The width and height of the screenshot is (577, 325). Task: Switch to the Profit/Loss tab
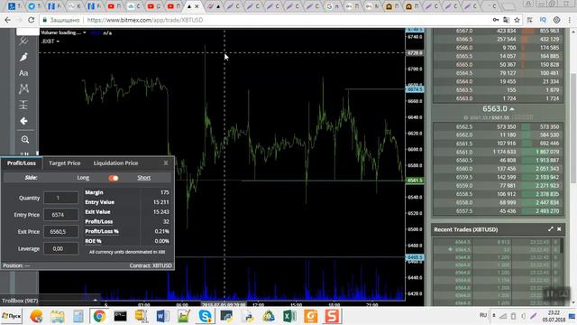(22, 162)
